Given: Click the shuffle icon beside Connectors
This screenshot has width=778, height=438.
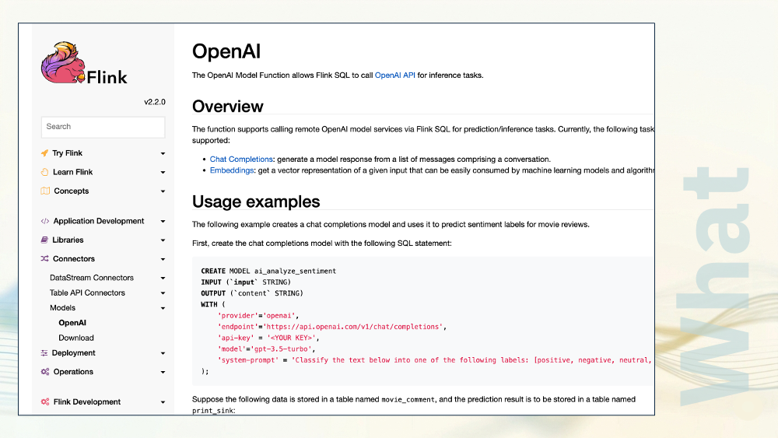Looking at the screenshot, I should coord(44,258).
